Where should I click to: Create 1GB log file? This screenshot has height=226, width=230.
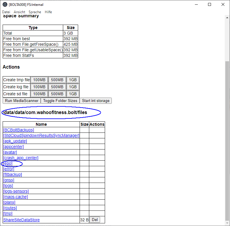coord(73,87)
